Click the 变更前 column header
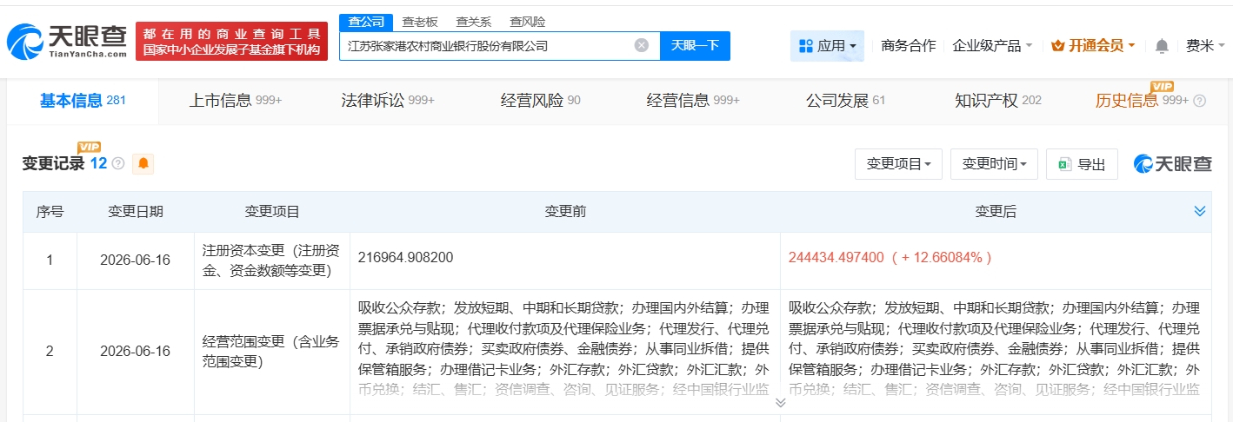 [565, 211]
